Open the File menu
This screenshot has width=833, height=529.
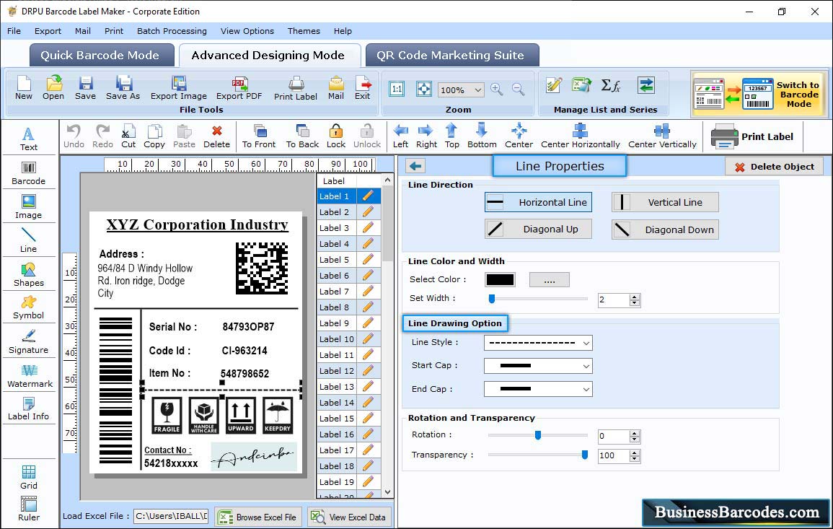pyautogui.click(x=14, y=31)
